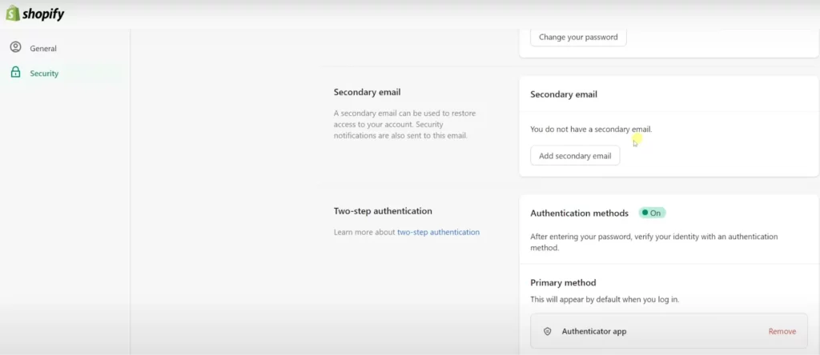Click the 'You do not have a secondary email' text
Viewport: 820px width, 355px height.
pos(592,129)
